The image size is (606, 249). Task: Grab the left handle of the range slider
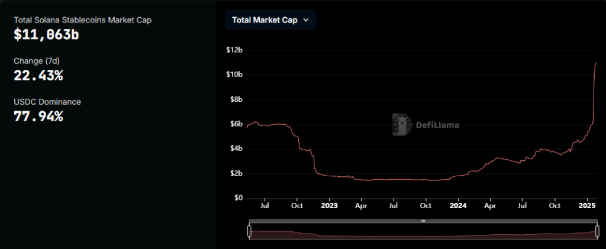[250, 231]
